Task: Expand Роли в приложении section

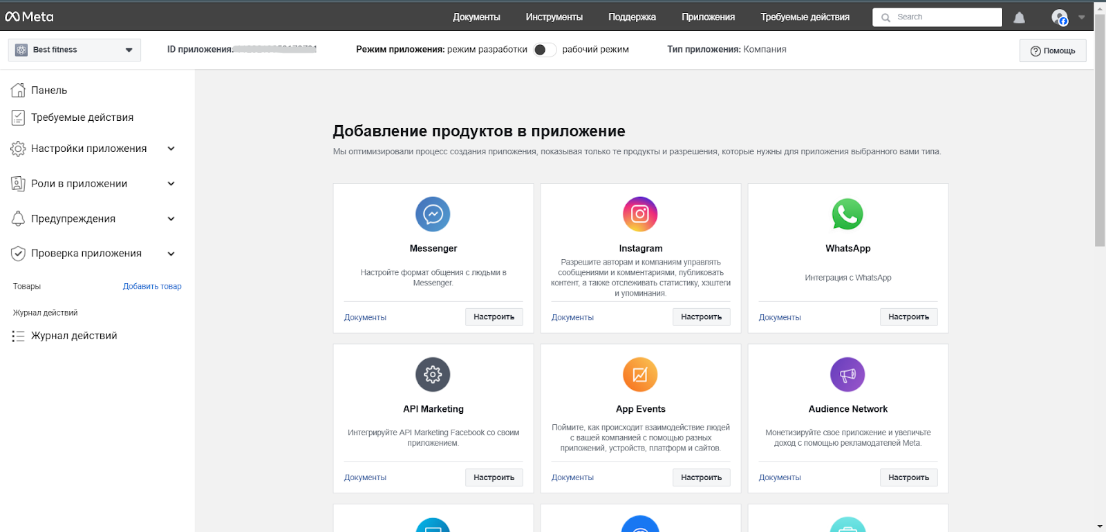Action: tap(171, 184)
